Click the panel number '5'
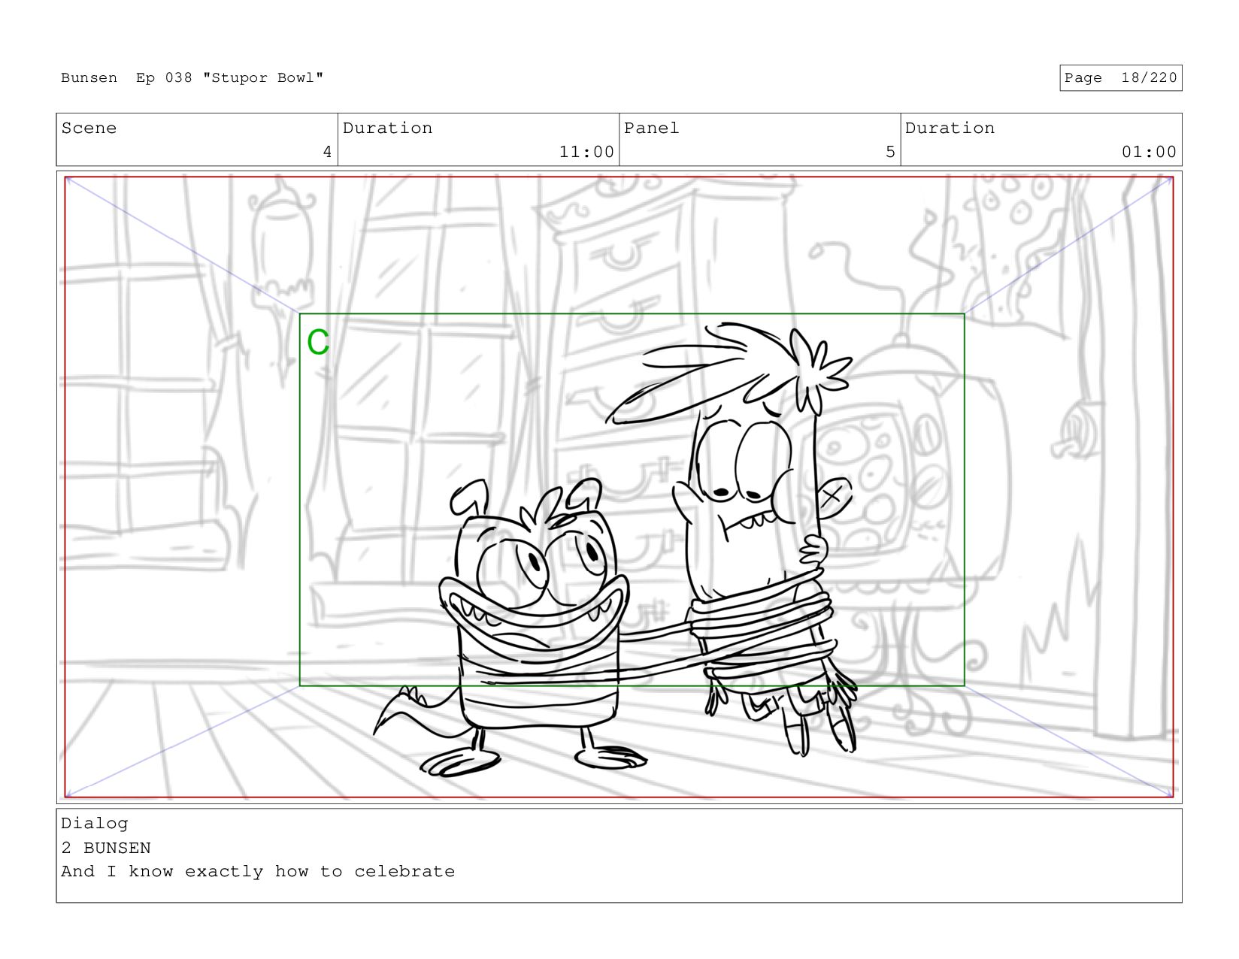The width and height of the screenshot is (1239, 959). pos(890,152)
